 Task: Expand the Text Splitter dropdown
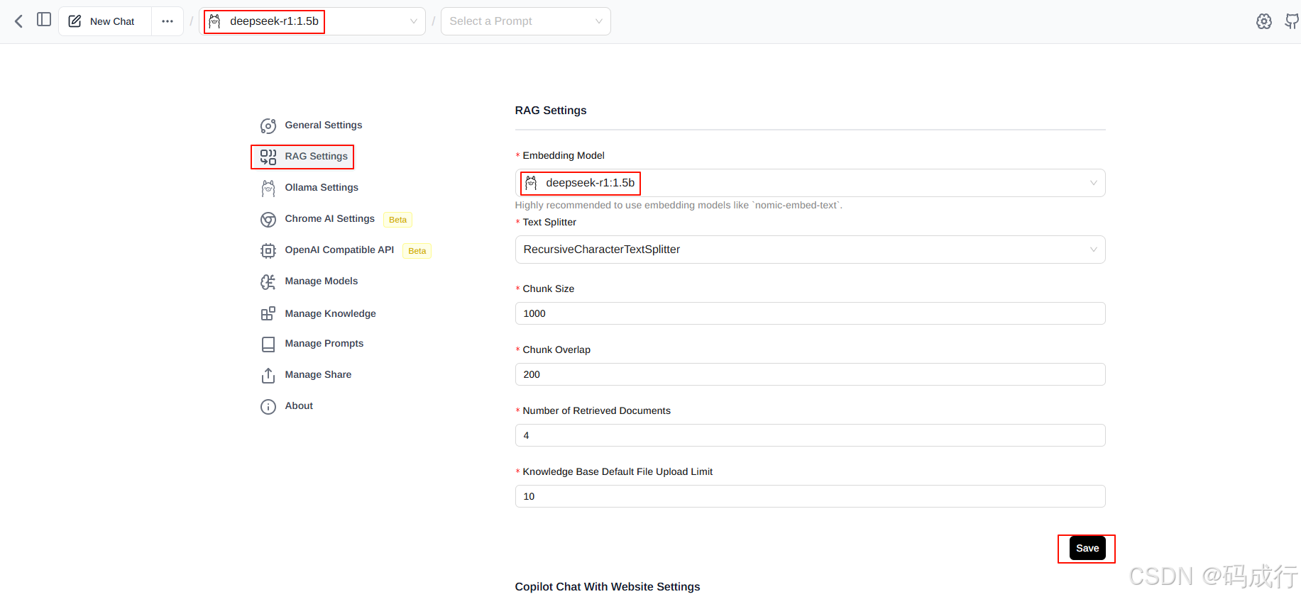(x=810, y=250)
